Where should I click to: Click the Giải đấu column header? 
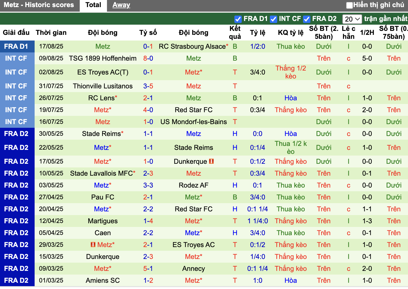click(x=16, y=33)
